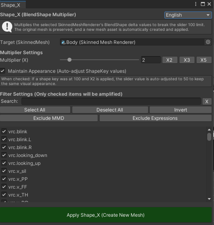Click Exclude MMD button
This screenshot has height=225, width=214.
tap(49, 118)
